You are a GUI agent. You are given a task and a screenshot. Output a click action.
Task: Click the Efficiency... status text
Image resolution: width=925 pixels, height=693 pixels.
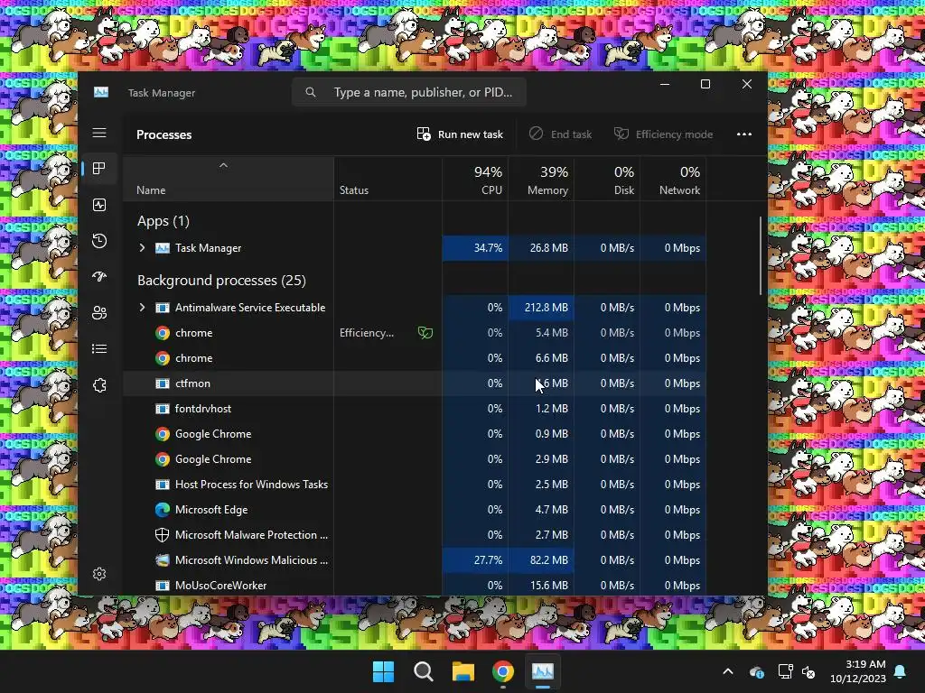click(367, 333)
